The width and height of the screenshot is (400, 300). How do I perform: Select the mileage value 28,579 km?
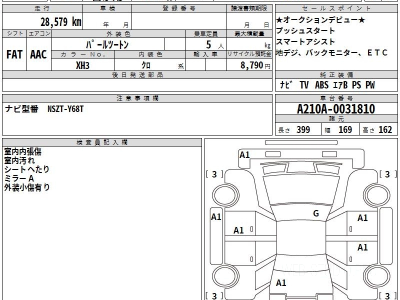click(x=61, y=22)
